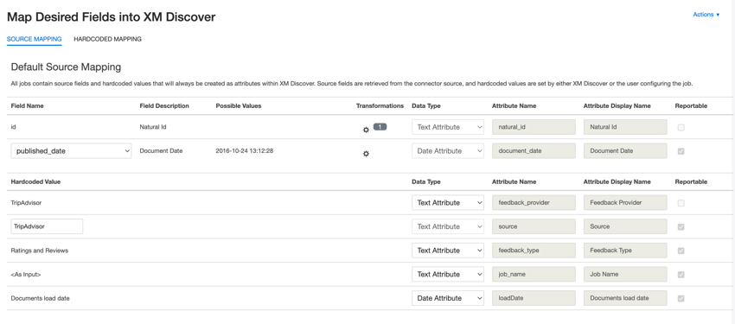This screenshot has width=735, height=324.
Task: Open Data Type dropdown for feedback_provider
Action: 448,203
